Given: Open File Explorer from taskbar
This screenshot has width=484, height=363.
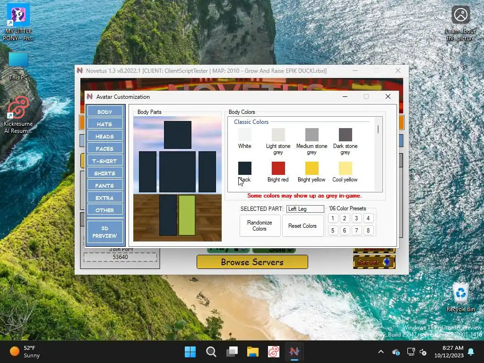Looking at the screenshot, I should pos(253,352).
